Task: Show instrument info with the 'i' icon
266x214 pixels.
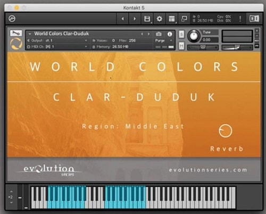Action: pyautogui.click(x=170, y=34)
